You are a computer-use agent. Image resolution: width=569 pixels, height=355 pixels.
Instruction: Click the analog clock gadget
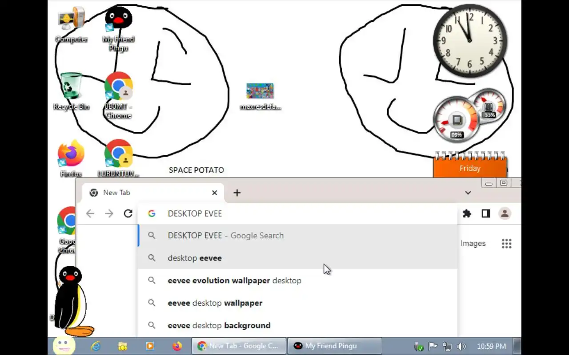click(x=470, y=41)
